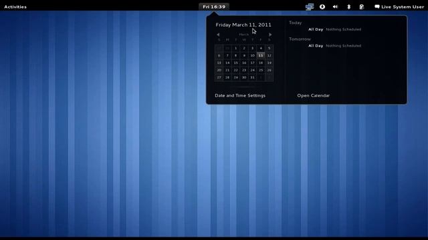Select March 18 in the calendar
The height and width of the screenshot is (240, 428).
[261, 63]
